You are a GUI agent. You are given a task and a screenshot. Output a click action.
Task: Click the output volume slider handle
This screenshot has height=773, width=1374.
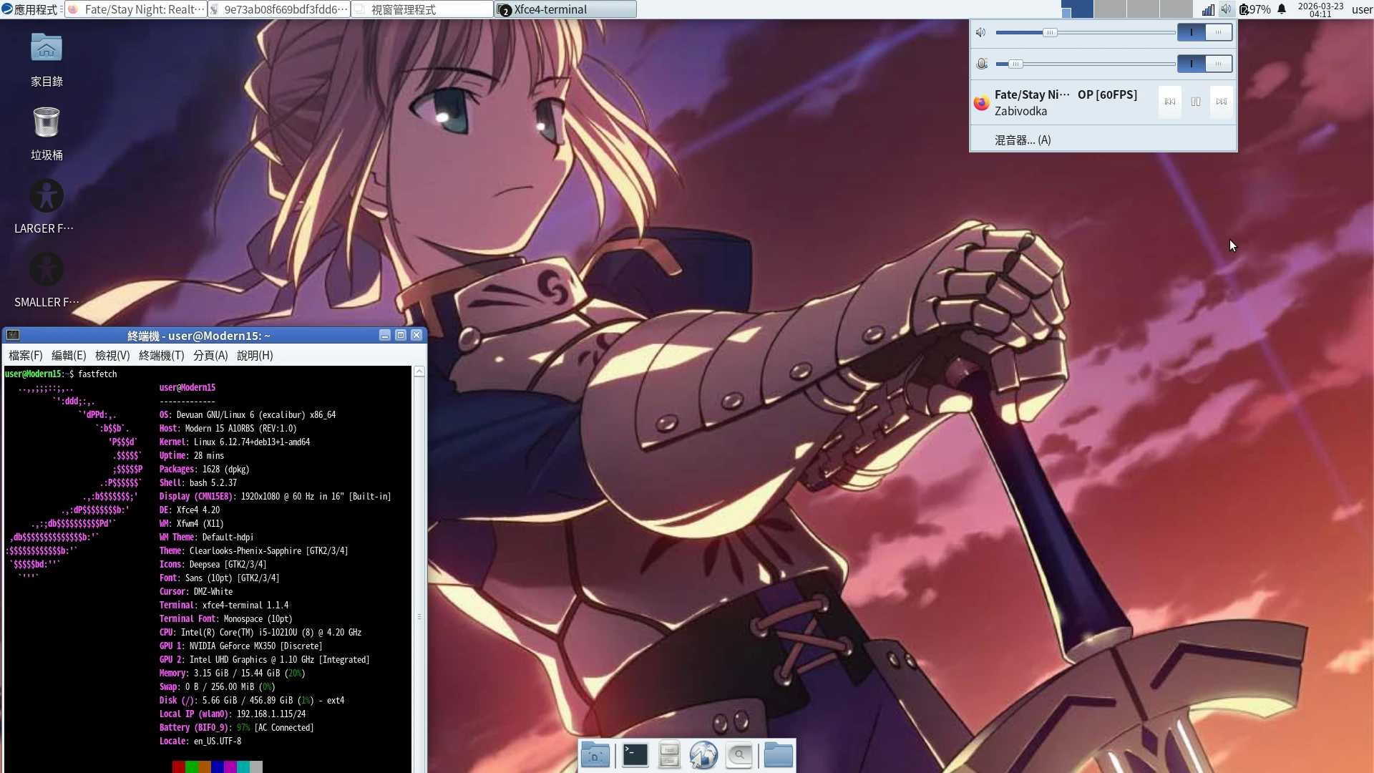click(1049, 32)
